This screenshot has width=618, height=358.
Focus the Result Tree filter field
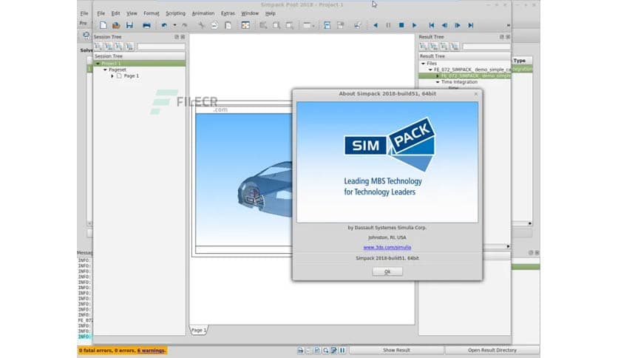click(x=486, y=47)
